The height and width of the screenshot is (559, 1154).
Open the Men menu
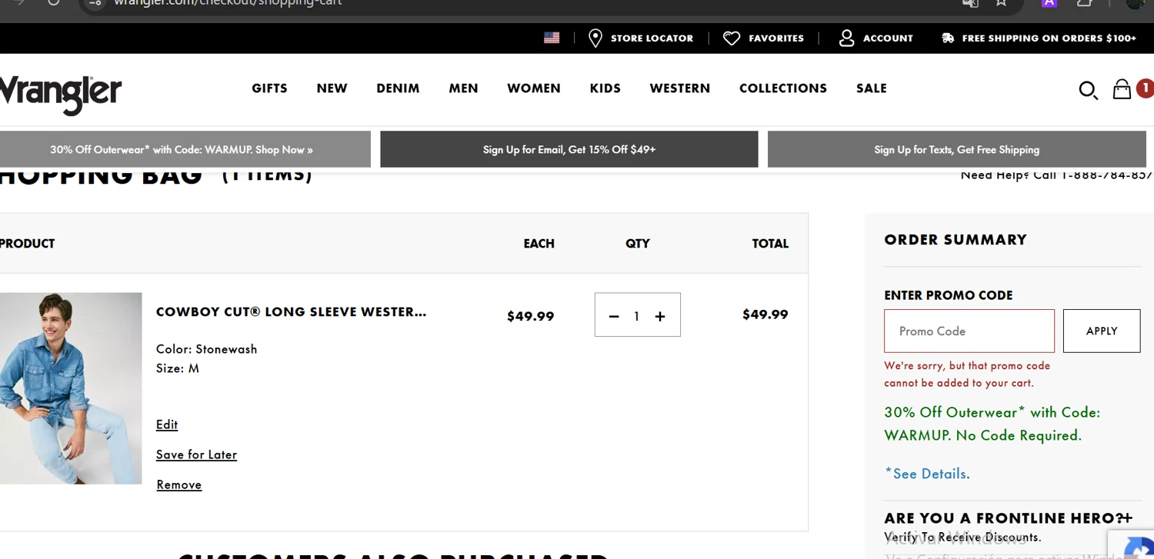click(463, 88)
